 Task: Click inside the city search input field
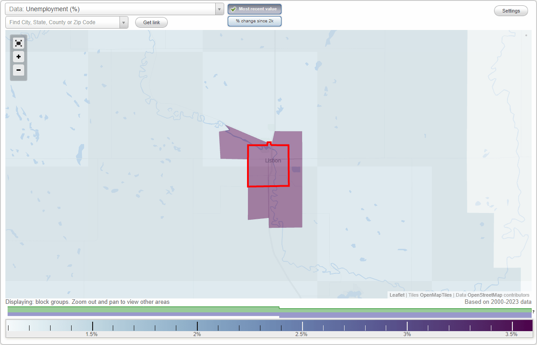point(63,22)
